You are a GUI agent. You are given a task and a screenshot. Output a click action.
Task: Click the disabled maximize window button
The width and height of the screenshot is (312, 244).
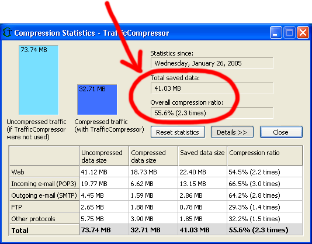pos(289,33)
